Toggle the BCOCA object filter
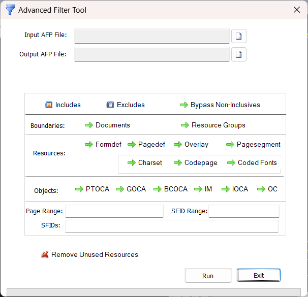The image size is (308, 297). [158, 189]
